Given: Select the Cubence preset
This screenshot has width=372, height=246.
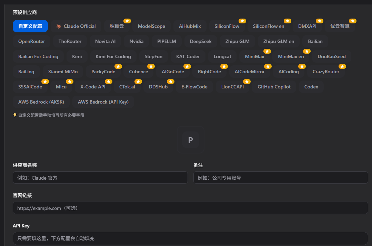Looking at the screenshot, I should tap(139, 72).
